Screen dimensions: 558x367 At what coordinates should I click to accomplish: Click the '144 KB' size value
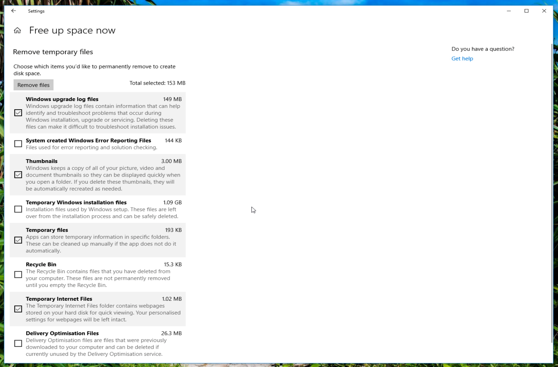[173, 141]
